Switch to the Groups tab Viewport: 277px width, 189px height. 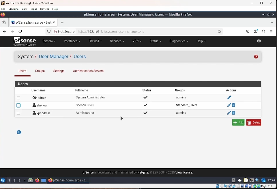point(40,71)
